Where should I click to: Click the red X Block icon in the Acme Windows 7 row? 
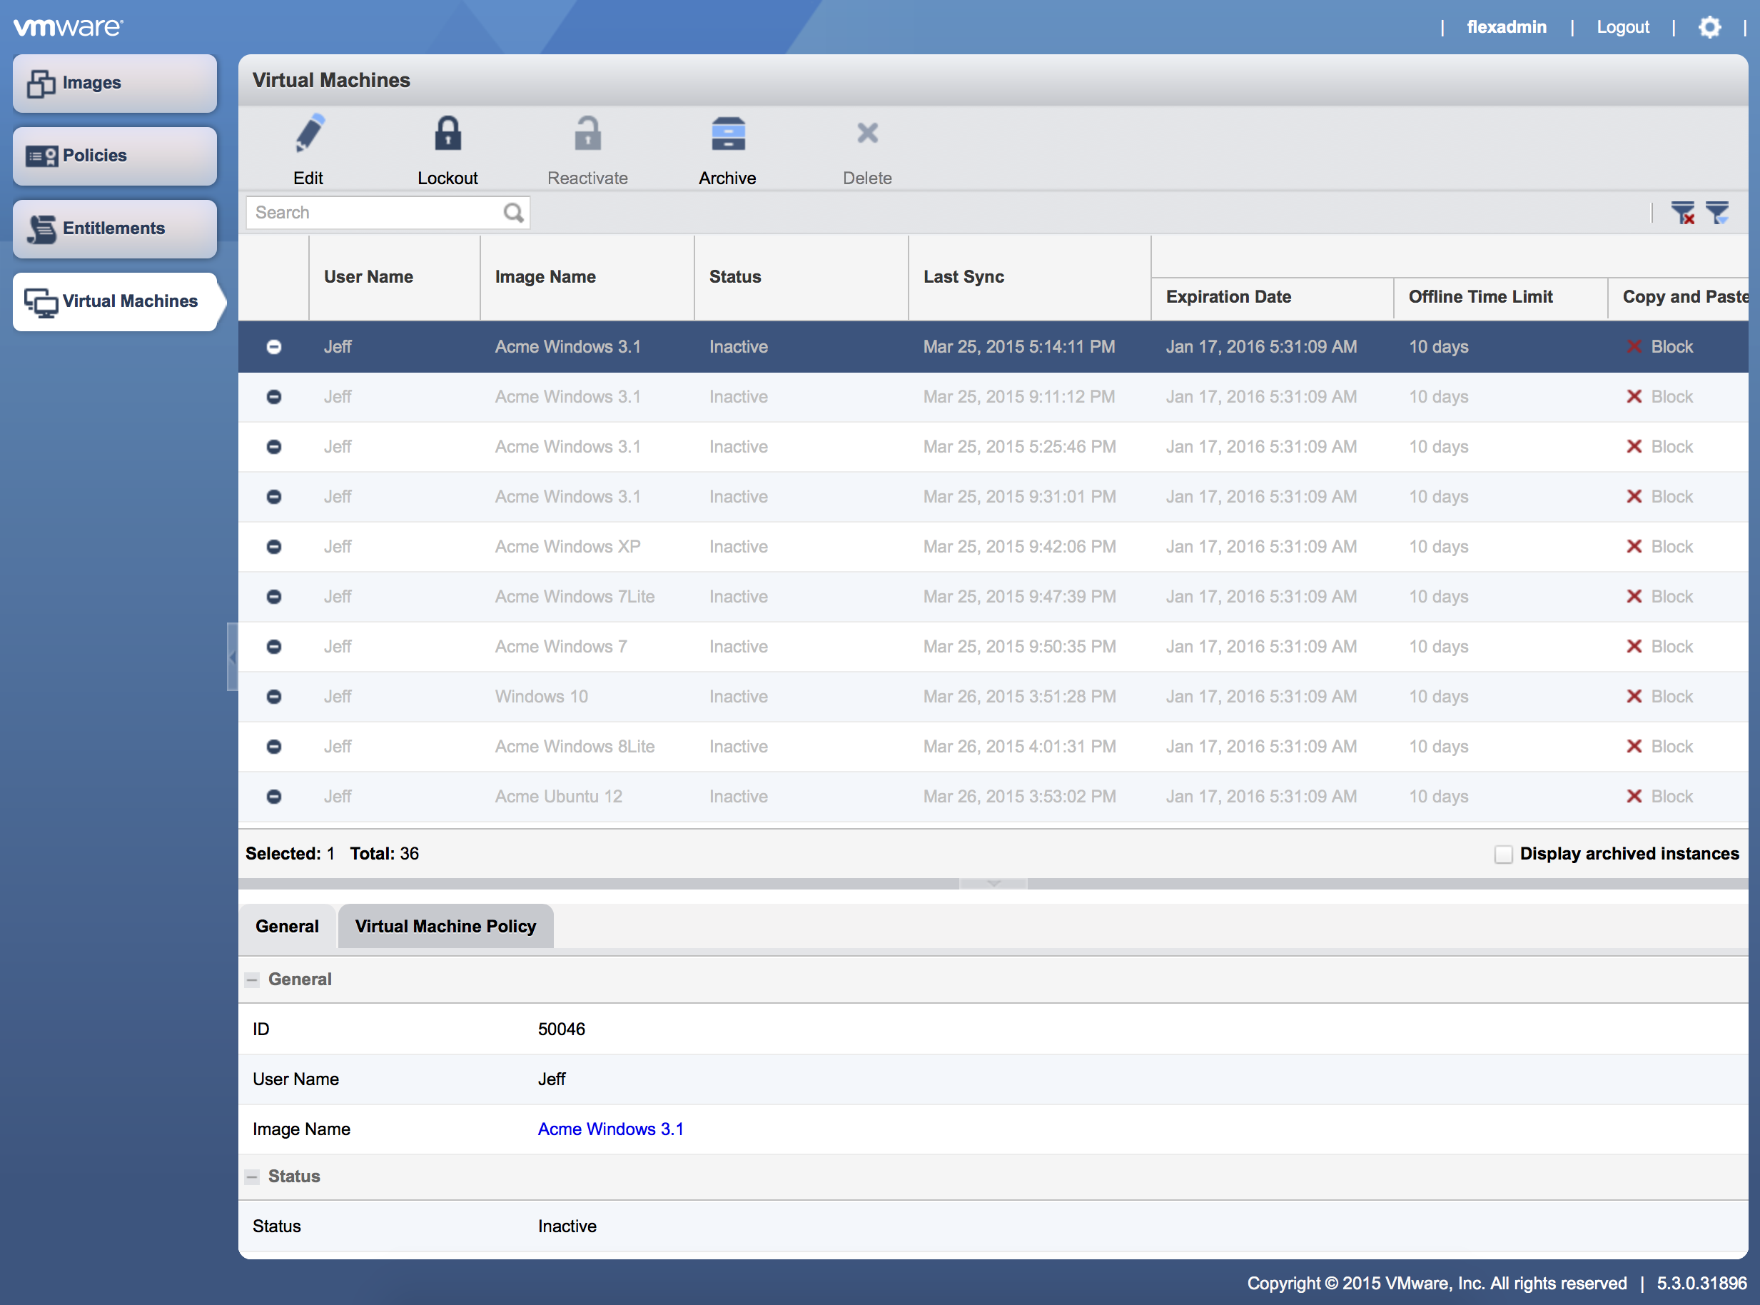tap(1634, 646)
